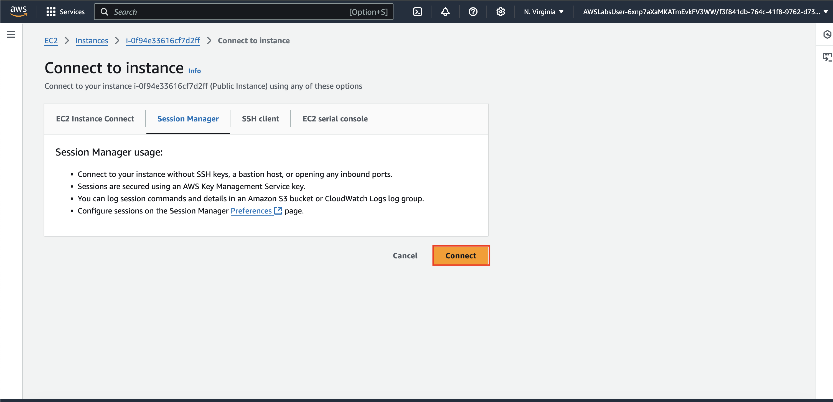Open the settings gear icon

pyautogui.click(x=500, y=12)
